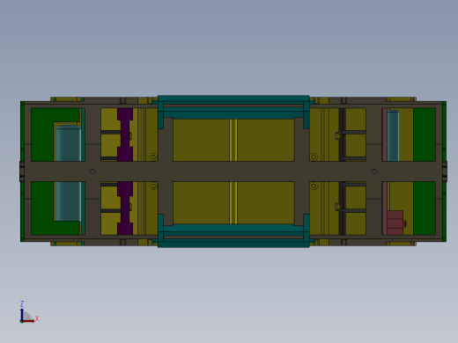
Task: Select the dark central longitudinal beam
Action: (x=233, y=171)
